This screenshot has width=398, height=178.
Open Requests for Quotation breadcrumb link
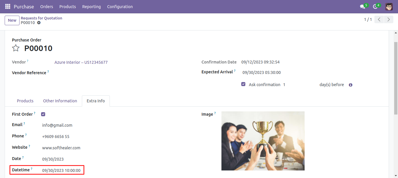coord(41,18)
